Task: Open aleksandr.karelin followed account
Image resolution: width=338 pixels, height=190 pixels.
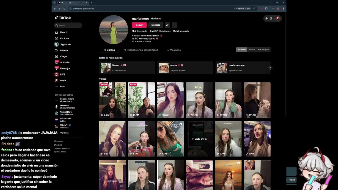Action: (65, 107)
